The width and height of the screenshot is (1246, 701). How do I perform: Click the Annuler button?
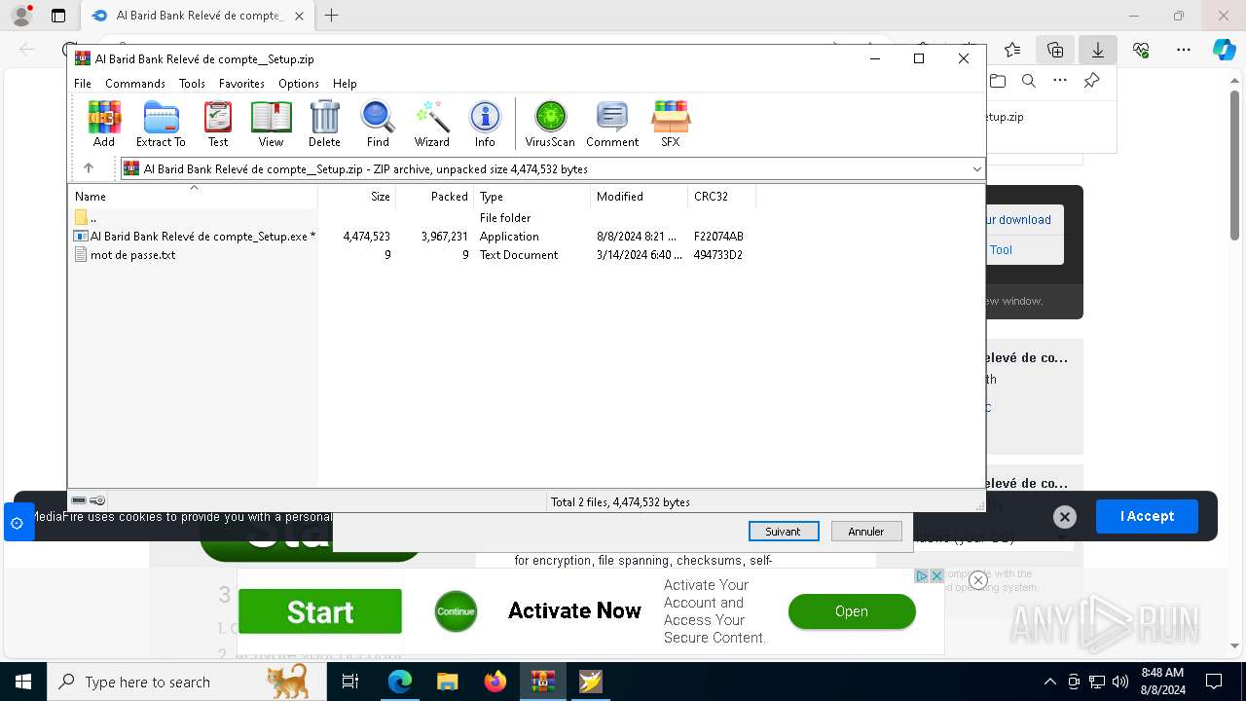[x=866, y=532]
